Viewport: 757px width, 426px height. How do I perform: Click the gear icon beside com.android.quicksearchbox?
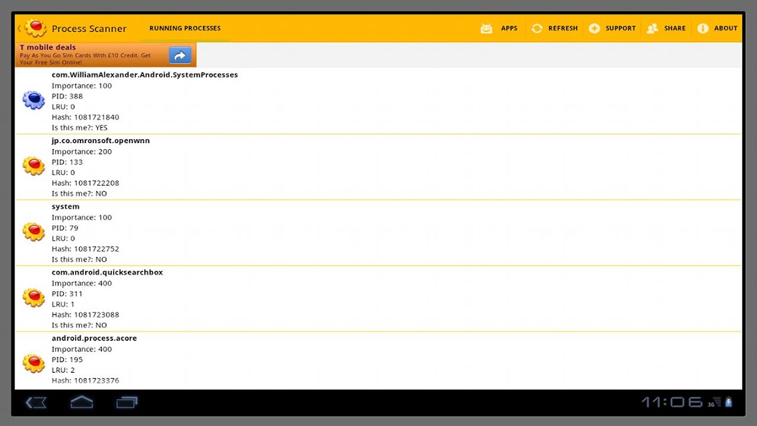click(x=34, y=298)
